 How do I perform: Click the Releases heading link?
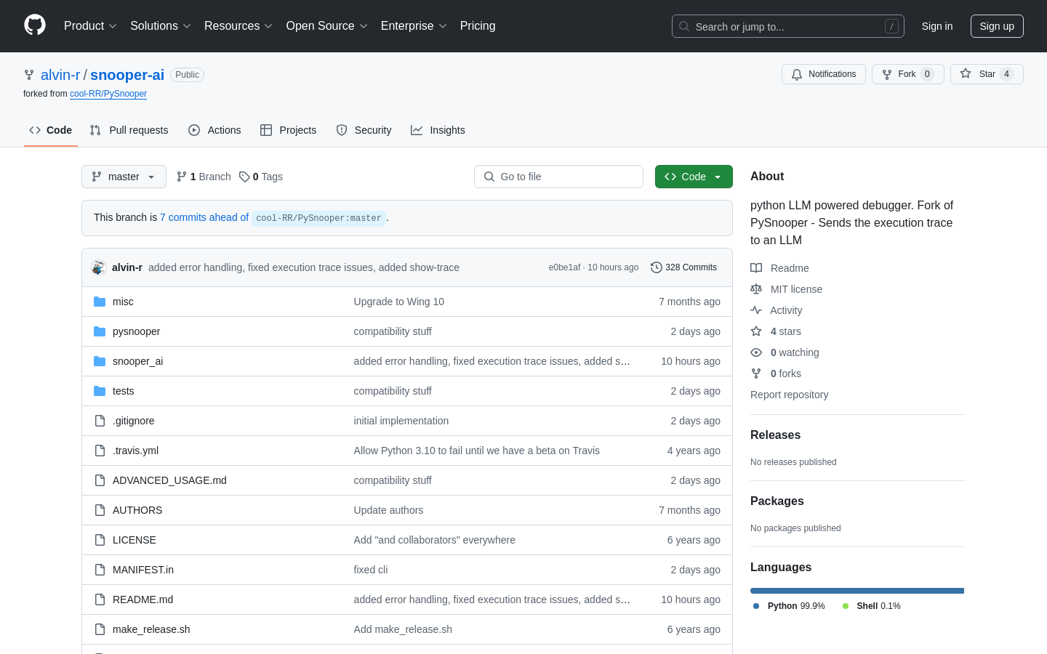pos(775,435)
